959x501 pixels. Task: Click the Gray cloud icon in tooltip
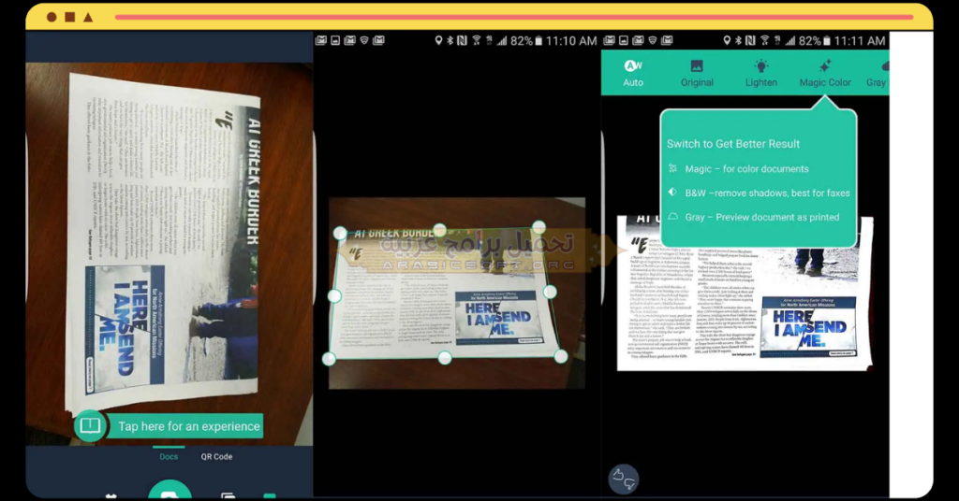click(x=672, y=217)
